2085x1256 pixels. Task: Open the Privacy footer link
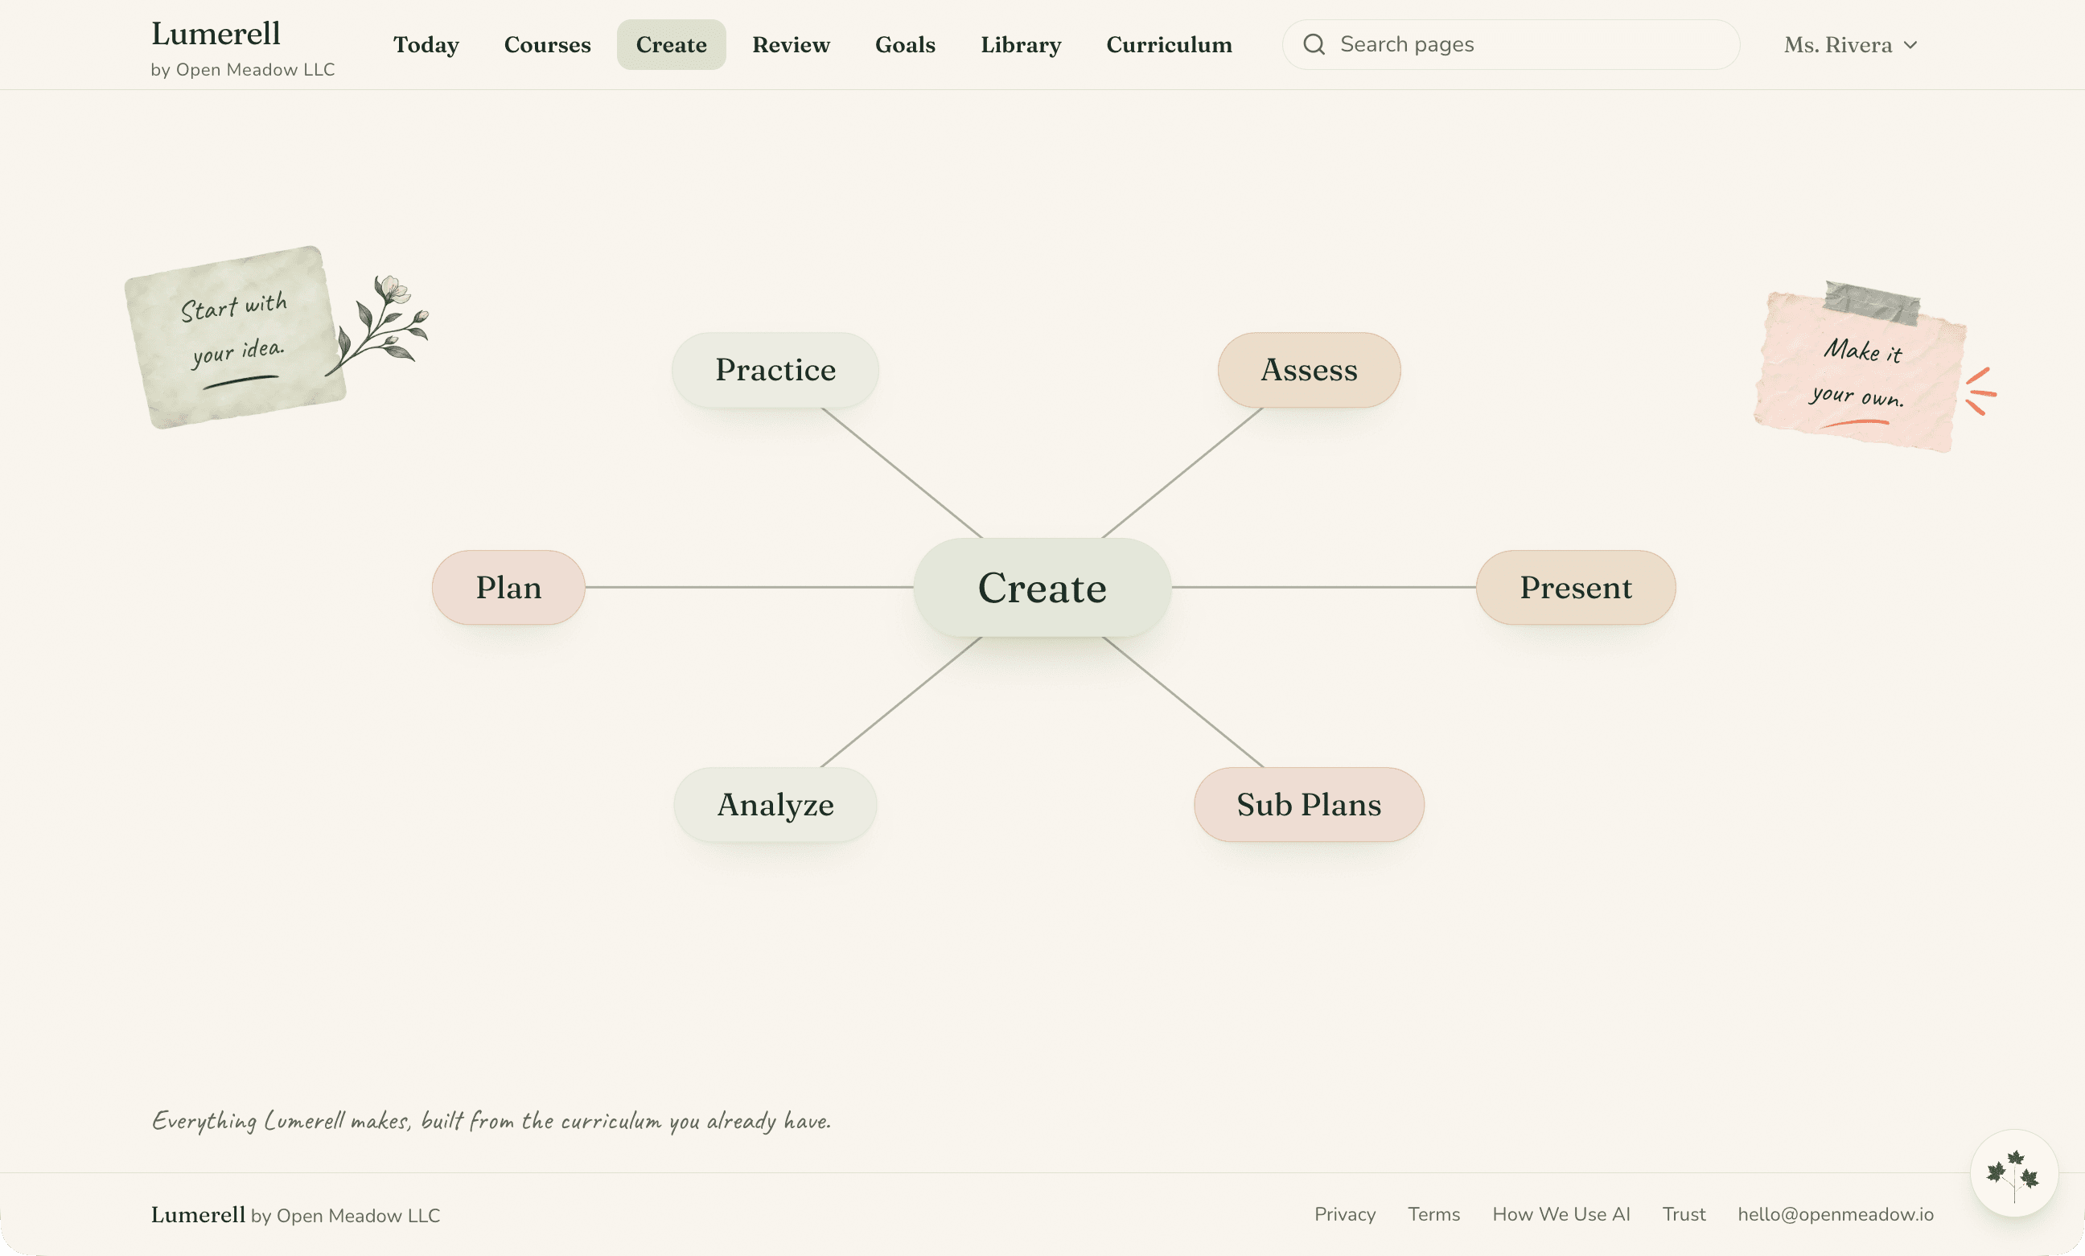1345,1213
